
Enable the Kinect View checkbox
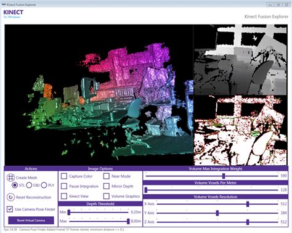(64, 196)
